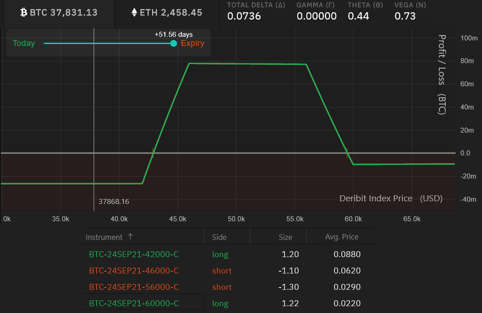This screenshot has height=313, width=482.
Task: Select the BTC 37,831.13 price tab
Action: [59, 13]
